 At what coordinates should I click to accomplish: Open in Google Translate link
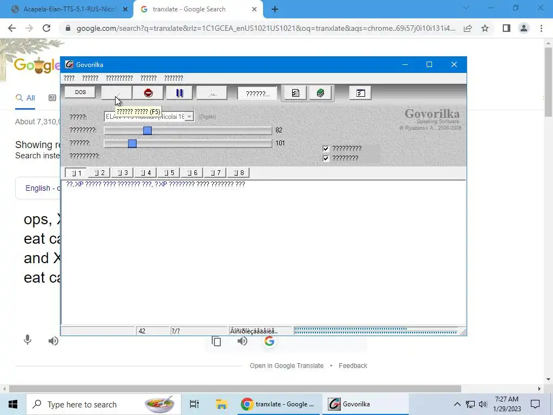pos(286,366)
